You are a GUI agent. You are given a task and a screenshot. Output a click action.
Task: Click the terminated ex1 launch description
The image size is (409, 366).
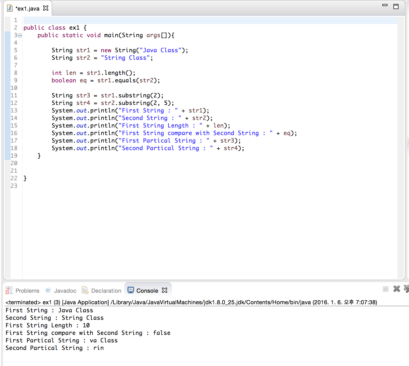[191, 302]
